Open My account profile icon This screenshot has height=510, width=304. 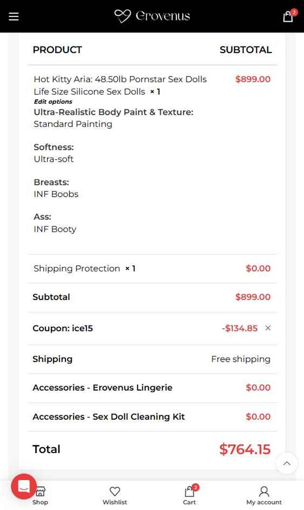pos(264,495)
